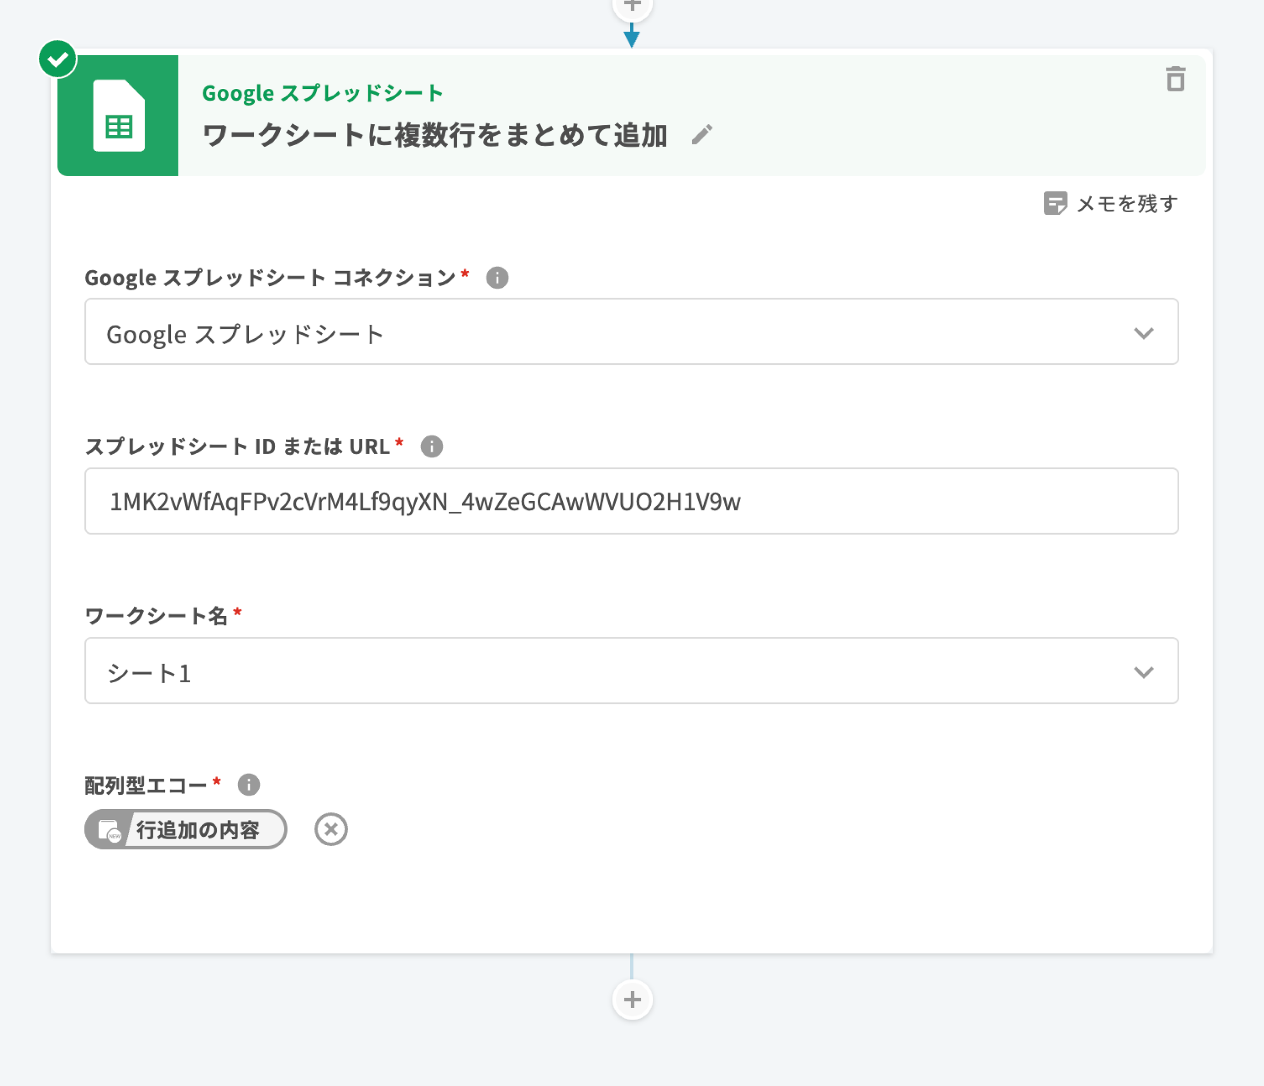Click the green checkmark status badge
Viewport: 1264px width, 1086px height.
pyautogui.click(x=57, y=59)
